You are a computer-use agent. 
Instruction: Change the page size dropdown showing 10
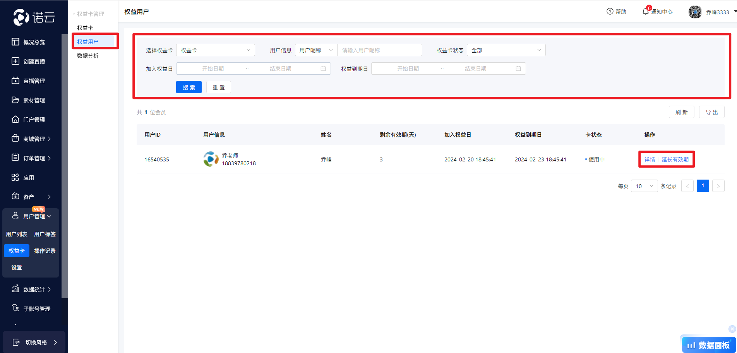click(x=644, y=186)
